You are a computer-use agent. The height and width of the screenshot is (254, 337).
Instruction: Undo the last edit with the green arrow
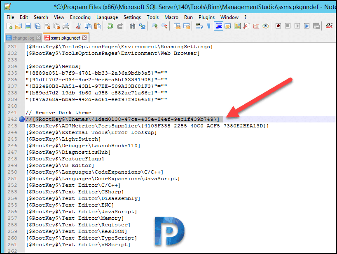[x=110, y=26]
